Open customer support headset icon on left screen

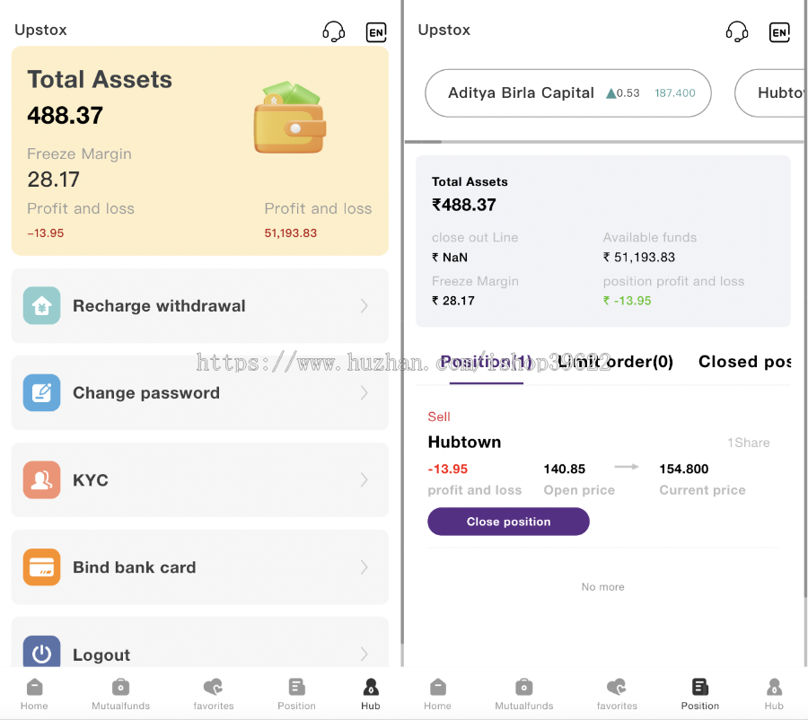[334, 32]
